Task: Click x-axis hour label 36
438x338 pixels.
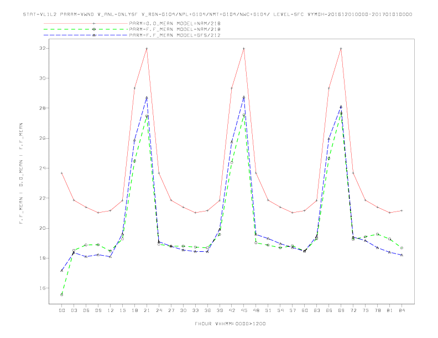Action: pyautogui.click(x=207, y=310)
